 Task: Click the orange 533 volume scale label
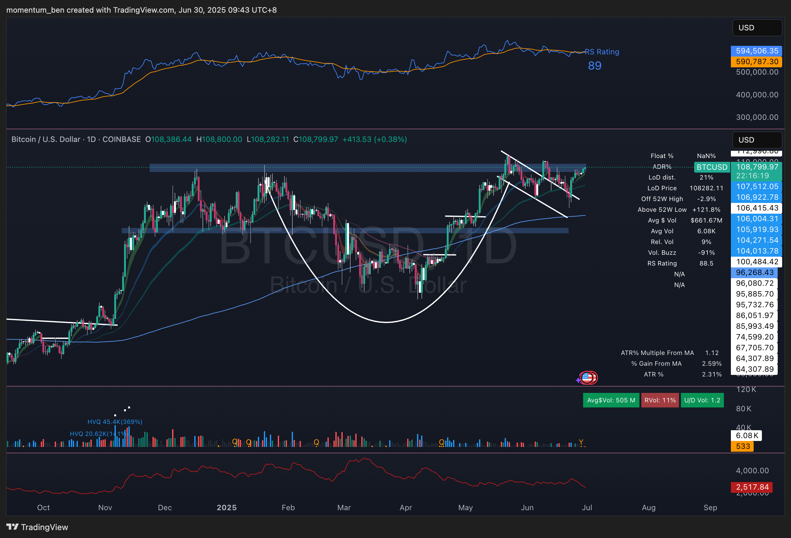coord(742,446)
